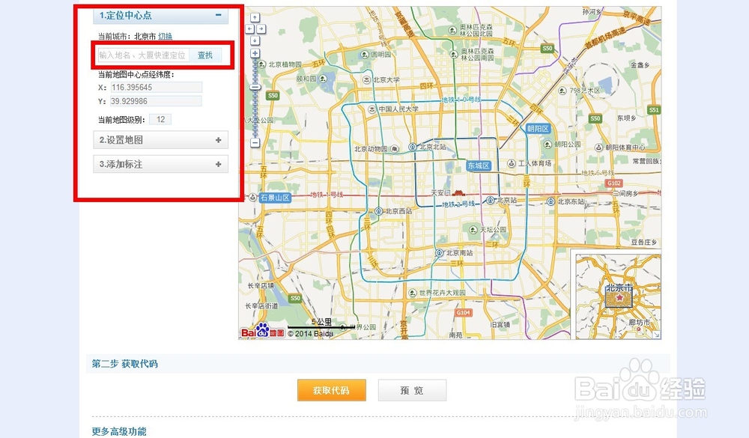Click the 北京站 station icon
Image resolution: width=749 pixels, height=438 pixels.
[x=490, y=200]
